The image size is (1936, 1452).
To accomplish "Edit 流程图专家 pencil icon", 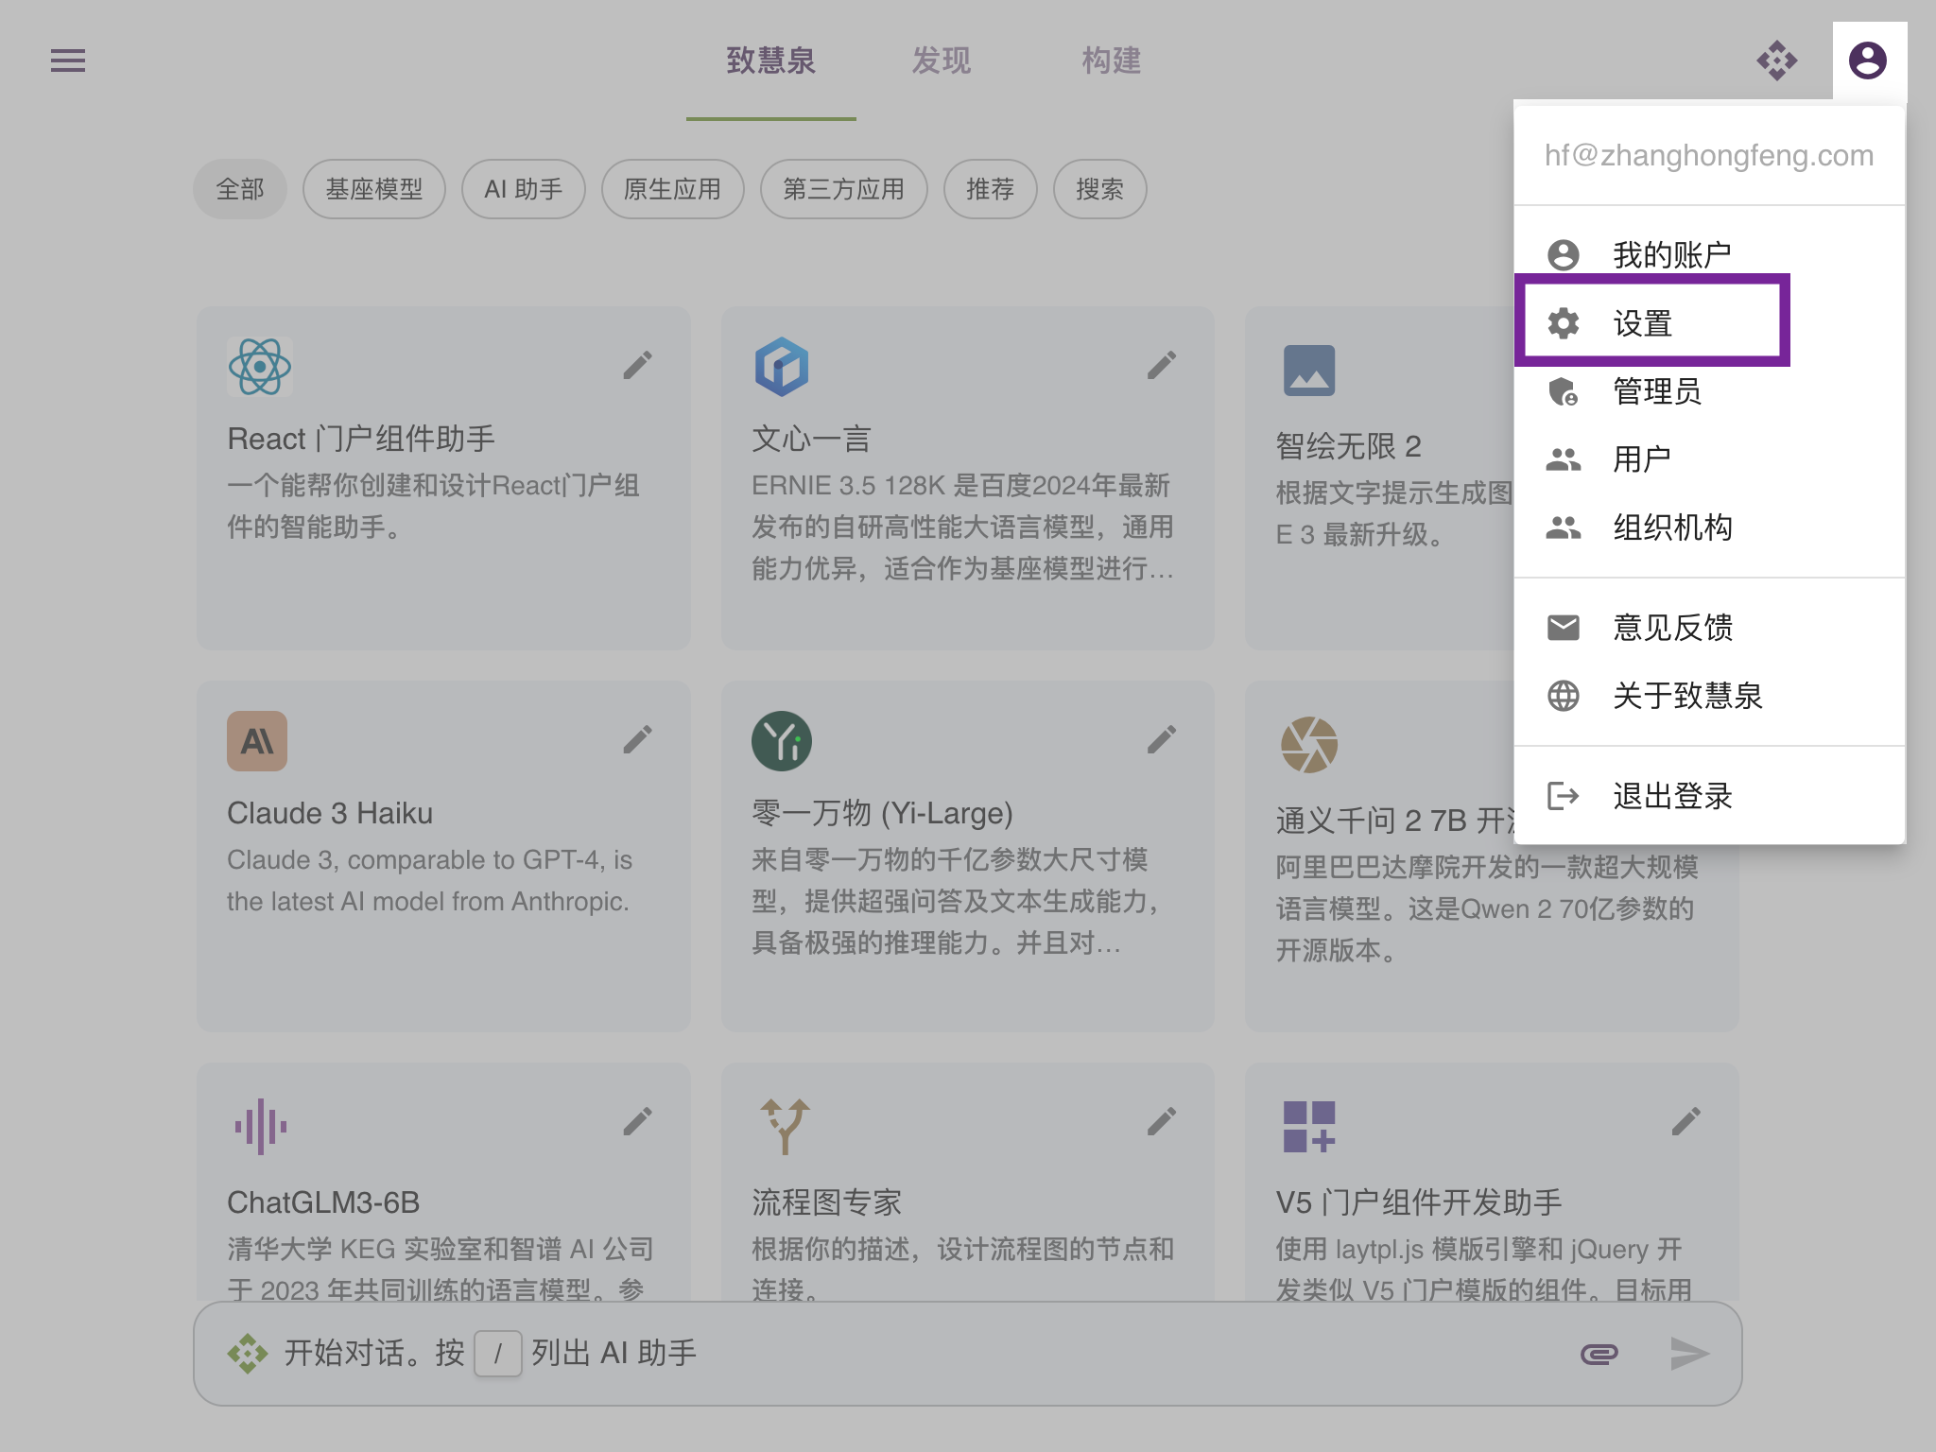I will 1162,1121.
